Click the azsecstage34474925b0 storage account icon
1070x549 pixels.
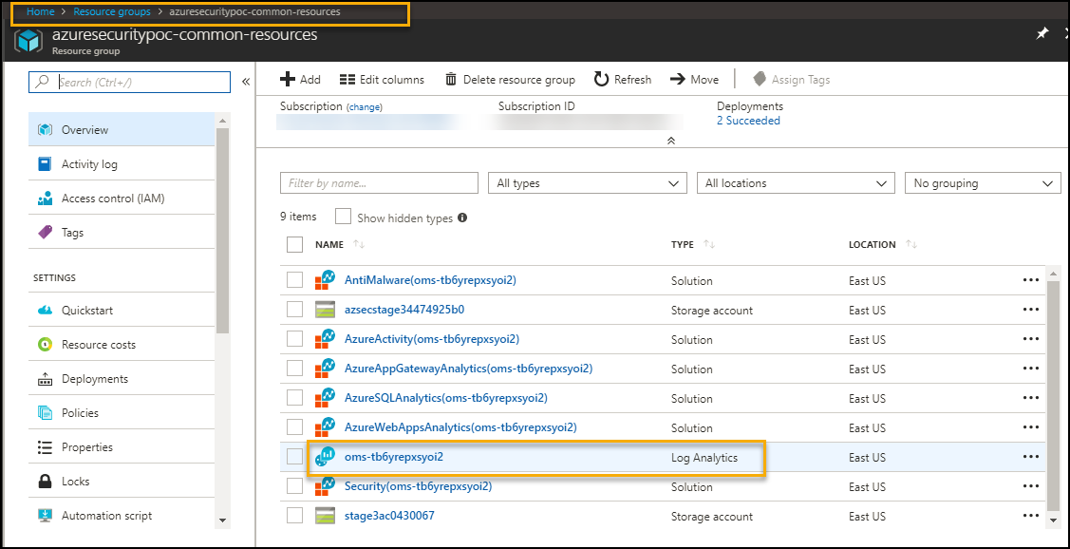point(326,310)
